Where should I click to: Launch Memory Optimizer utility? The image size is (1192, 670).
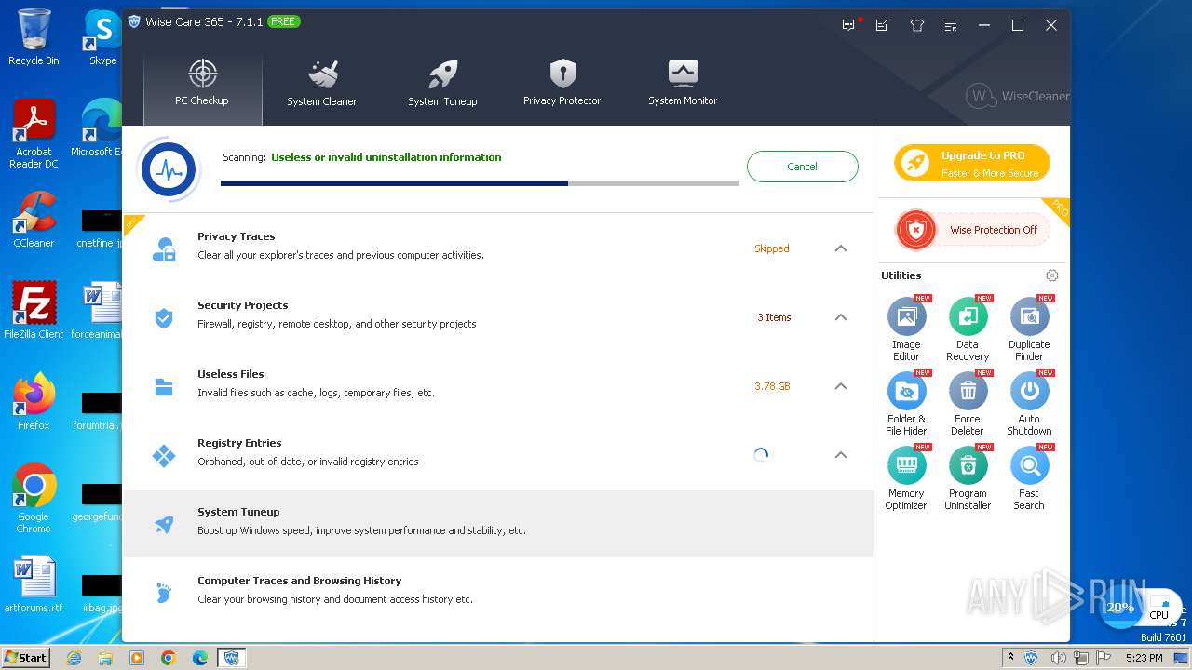[x=906, y=478]
